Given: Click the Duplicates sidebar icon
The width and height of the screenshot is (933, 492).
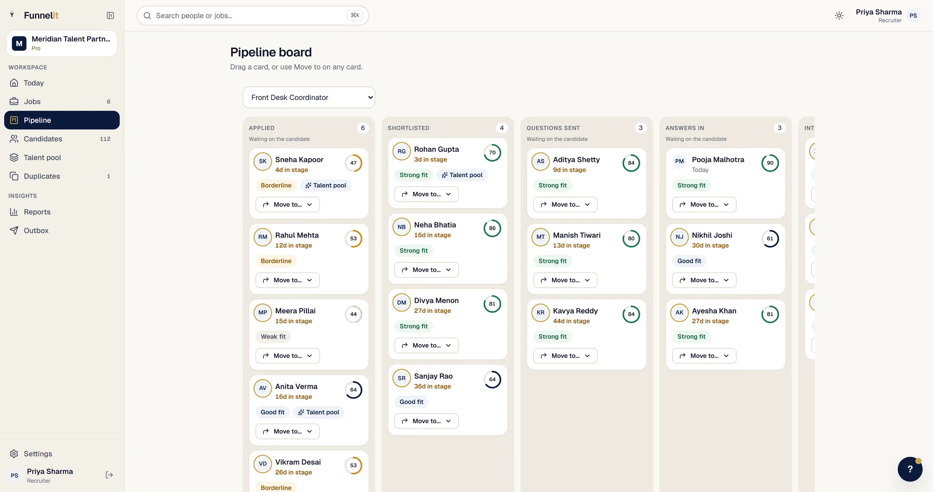Looking at the screenshot, I should (x=14, y=176).
